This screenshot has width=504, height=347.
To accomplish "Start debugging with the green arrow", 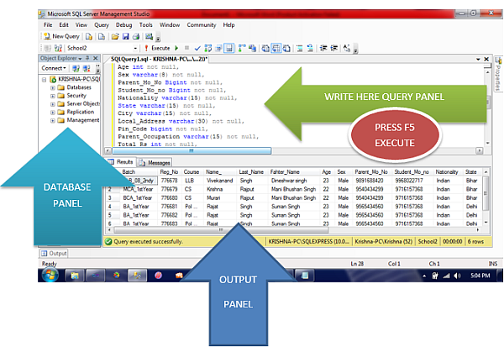I will tap(176, 48).
